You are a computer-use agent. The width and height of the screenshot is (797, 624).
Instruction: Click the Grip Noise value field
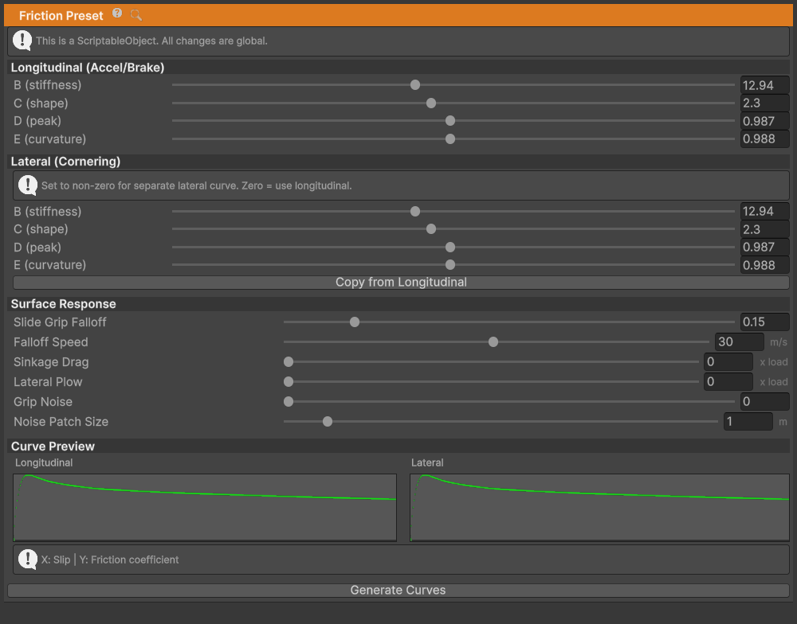click(x=764, y=402)
